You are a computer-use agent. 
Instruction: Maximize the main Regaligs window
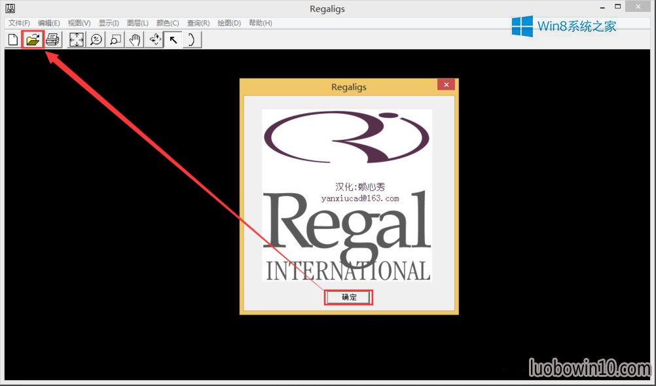click(617, 7)
